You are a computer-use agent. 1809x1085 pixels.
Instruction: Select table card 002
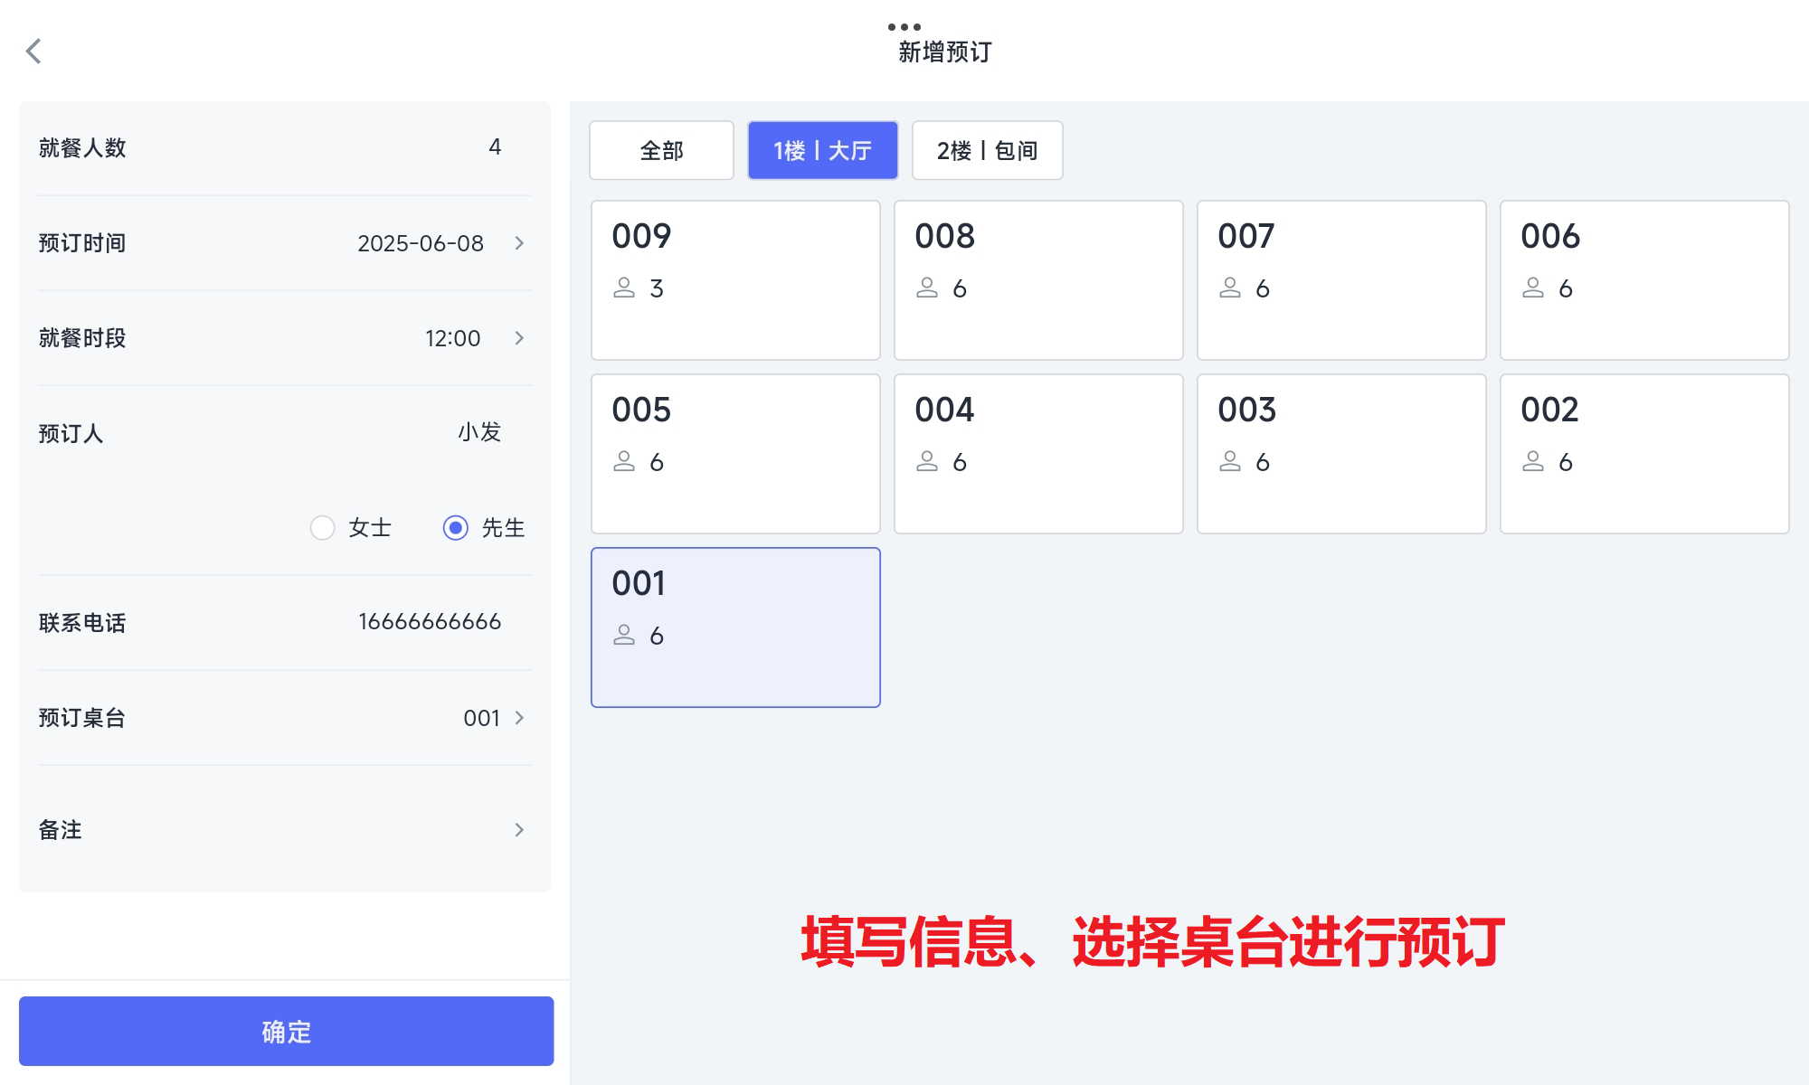[x=1644, y=454]
